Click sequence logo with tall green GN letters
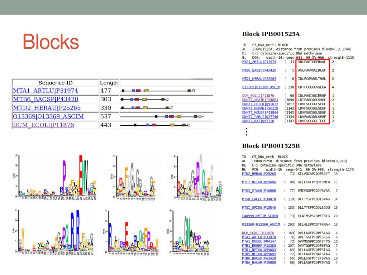The image size is (367, 275). pos(188,232)
